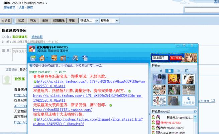Open the first group album photo of girl
The image size is (219, 134).
tap(159, 79)
